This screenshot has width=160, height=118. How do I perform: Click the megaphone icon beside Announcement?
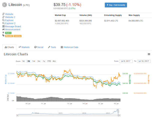(x=3, y=29)
